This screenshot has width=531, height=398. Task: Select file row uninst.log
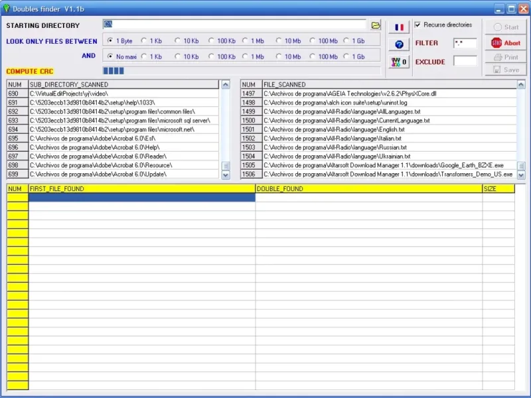pos(378,102)
